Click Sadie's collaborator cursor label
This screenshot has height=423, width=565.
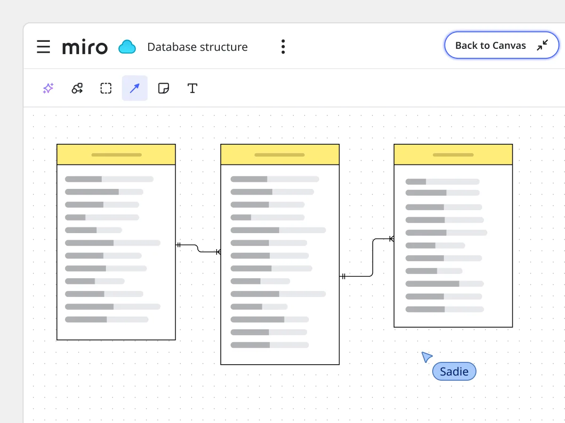(x=454, y=372)
